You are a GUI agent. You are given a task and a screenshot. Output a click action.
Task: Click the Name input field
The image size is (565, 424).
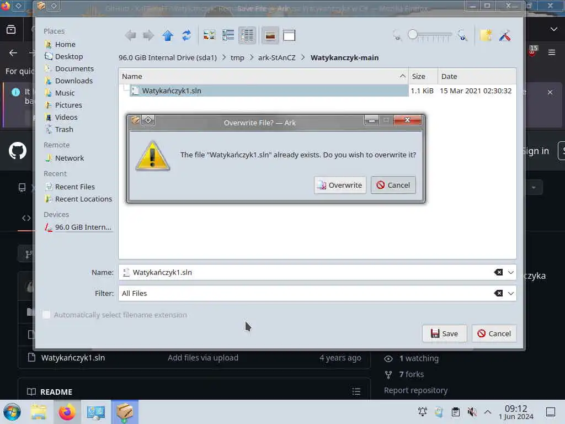pos(306,273)
